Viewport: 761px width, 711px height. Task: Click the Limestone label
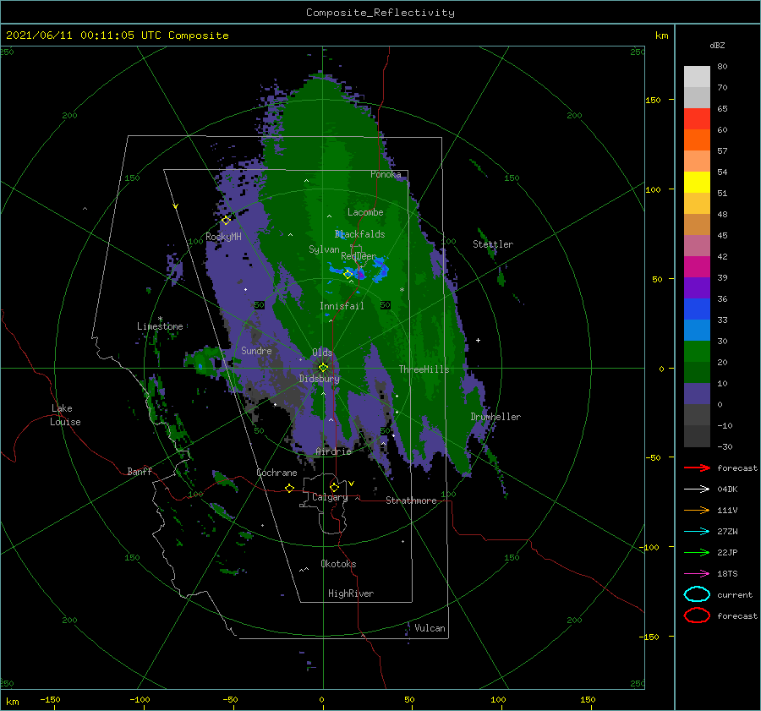(160, 326)
